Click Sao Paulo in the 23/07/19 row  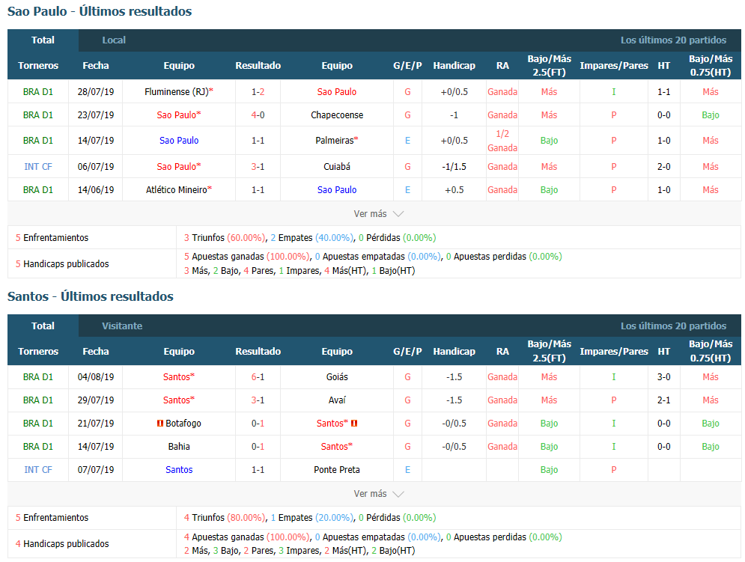click(176, 115)
